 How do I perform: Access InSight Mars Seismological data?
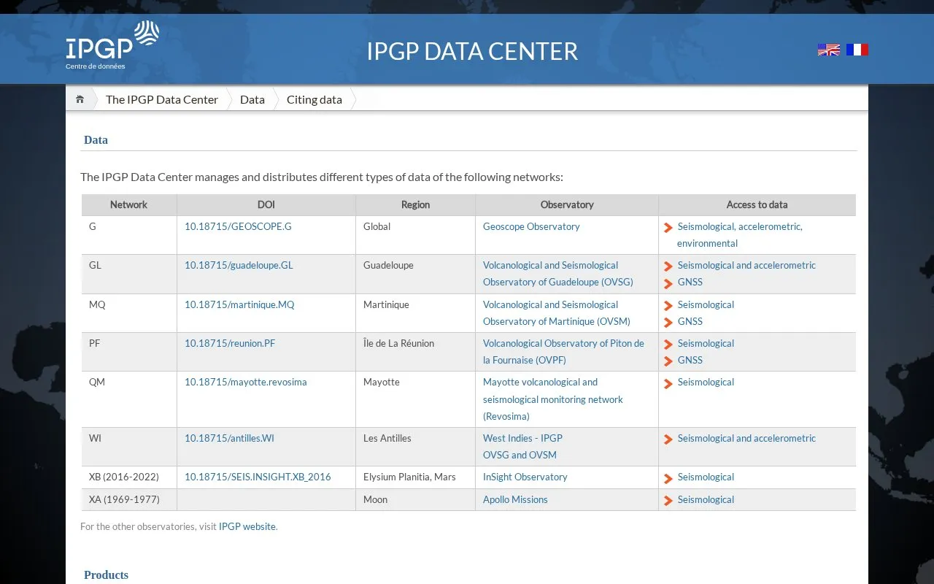coord(706,477)
